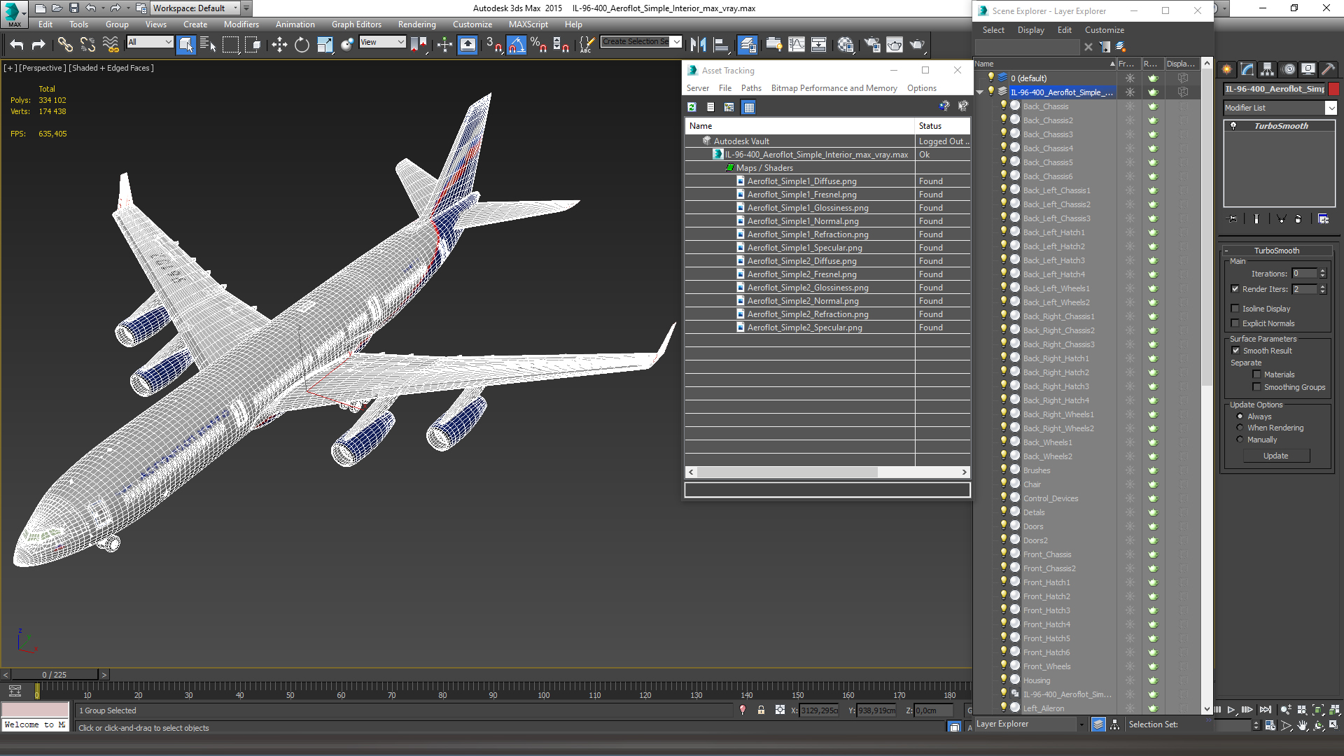Click the Refresh icon in Asset Tracking
1344x756 pixels.
click(x=692, y=107)
